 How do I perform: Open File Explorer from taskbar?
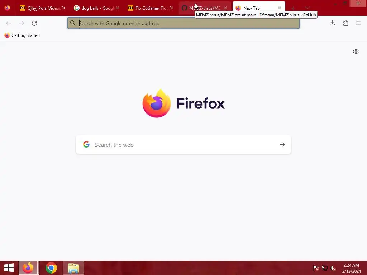tap(73, 268)
